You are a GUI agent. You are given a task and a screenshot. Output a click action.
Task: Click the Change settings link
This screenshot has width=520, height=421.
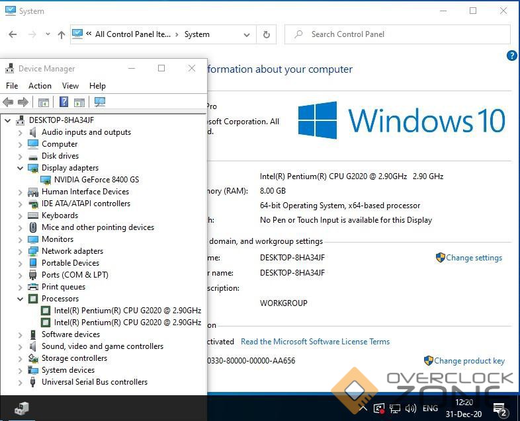pos(473,258)
